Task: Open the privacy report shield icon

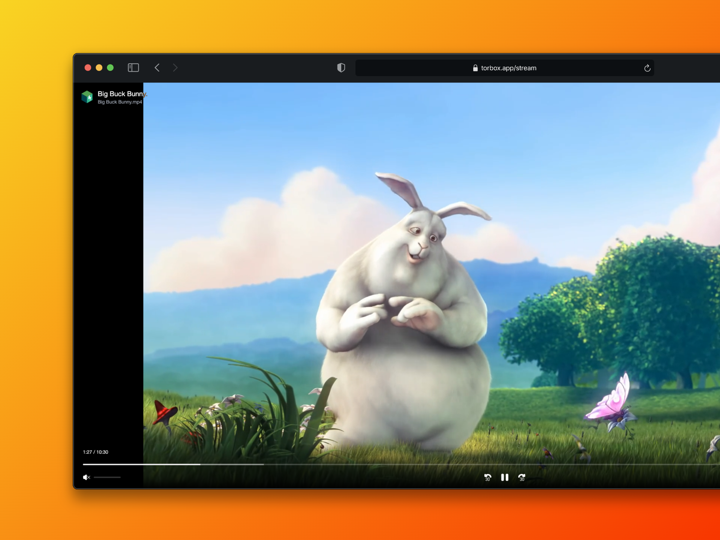Action: coord(341,67)
